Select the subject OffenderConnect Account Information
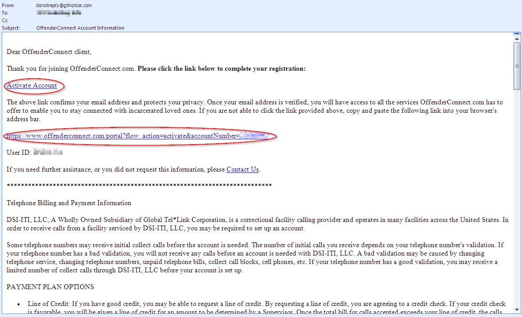The image size is (522, 317). click(80, 28)
